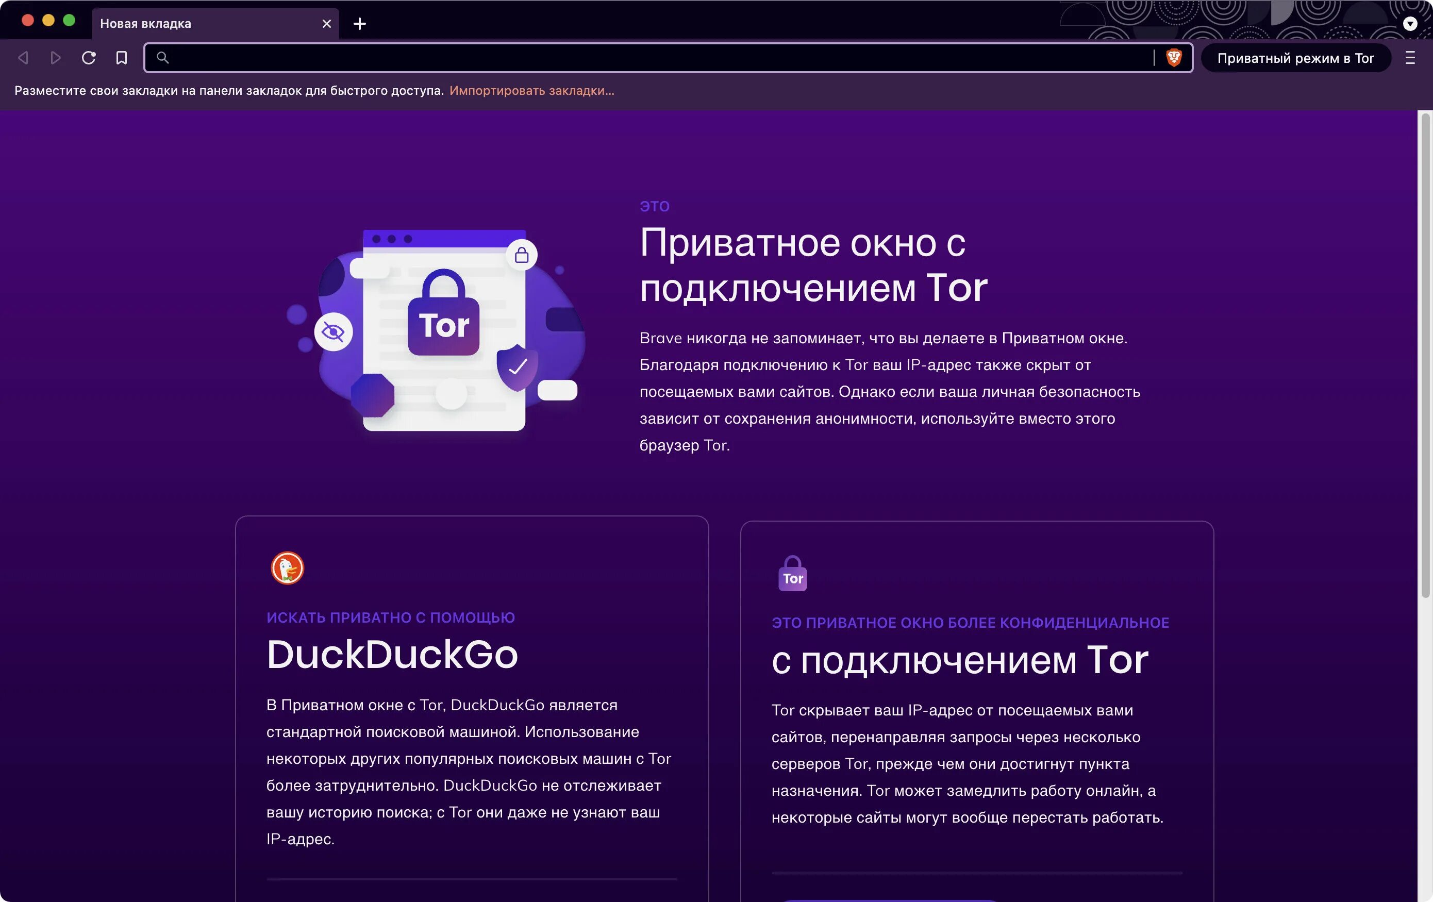
Task: Open the hamburger main menu
Action: tap(1410, 58)
